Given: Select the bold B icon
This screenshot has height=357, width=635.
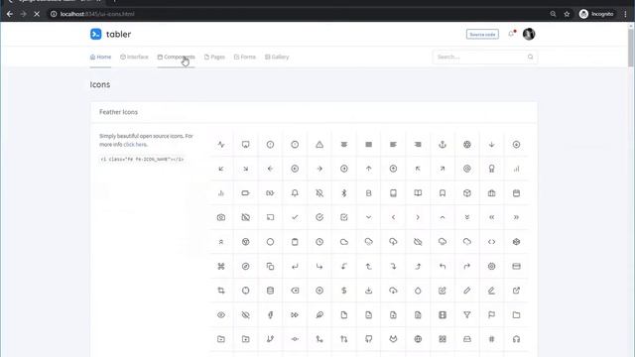Looking at the screenshot, I should [368, 193].
